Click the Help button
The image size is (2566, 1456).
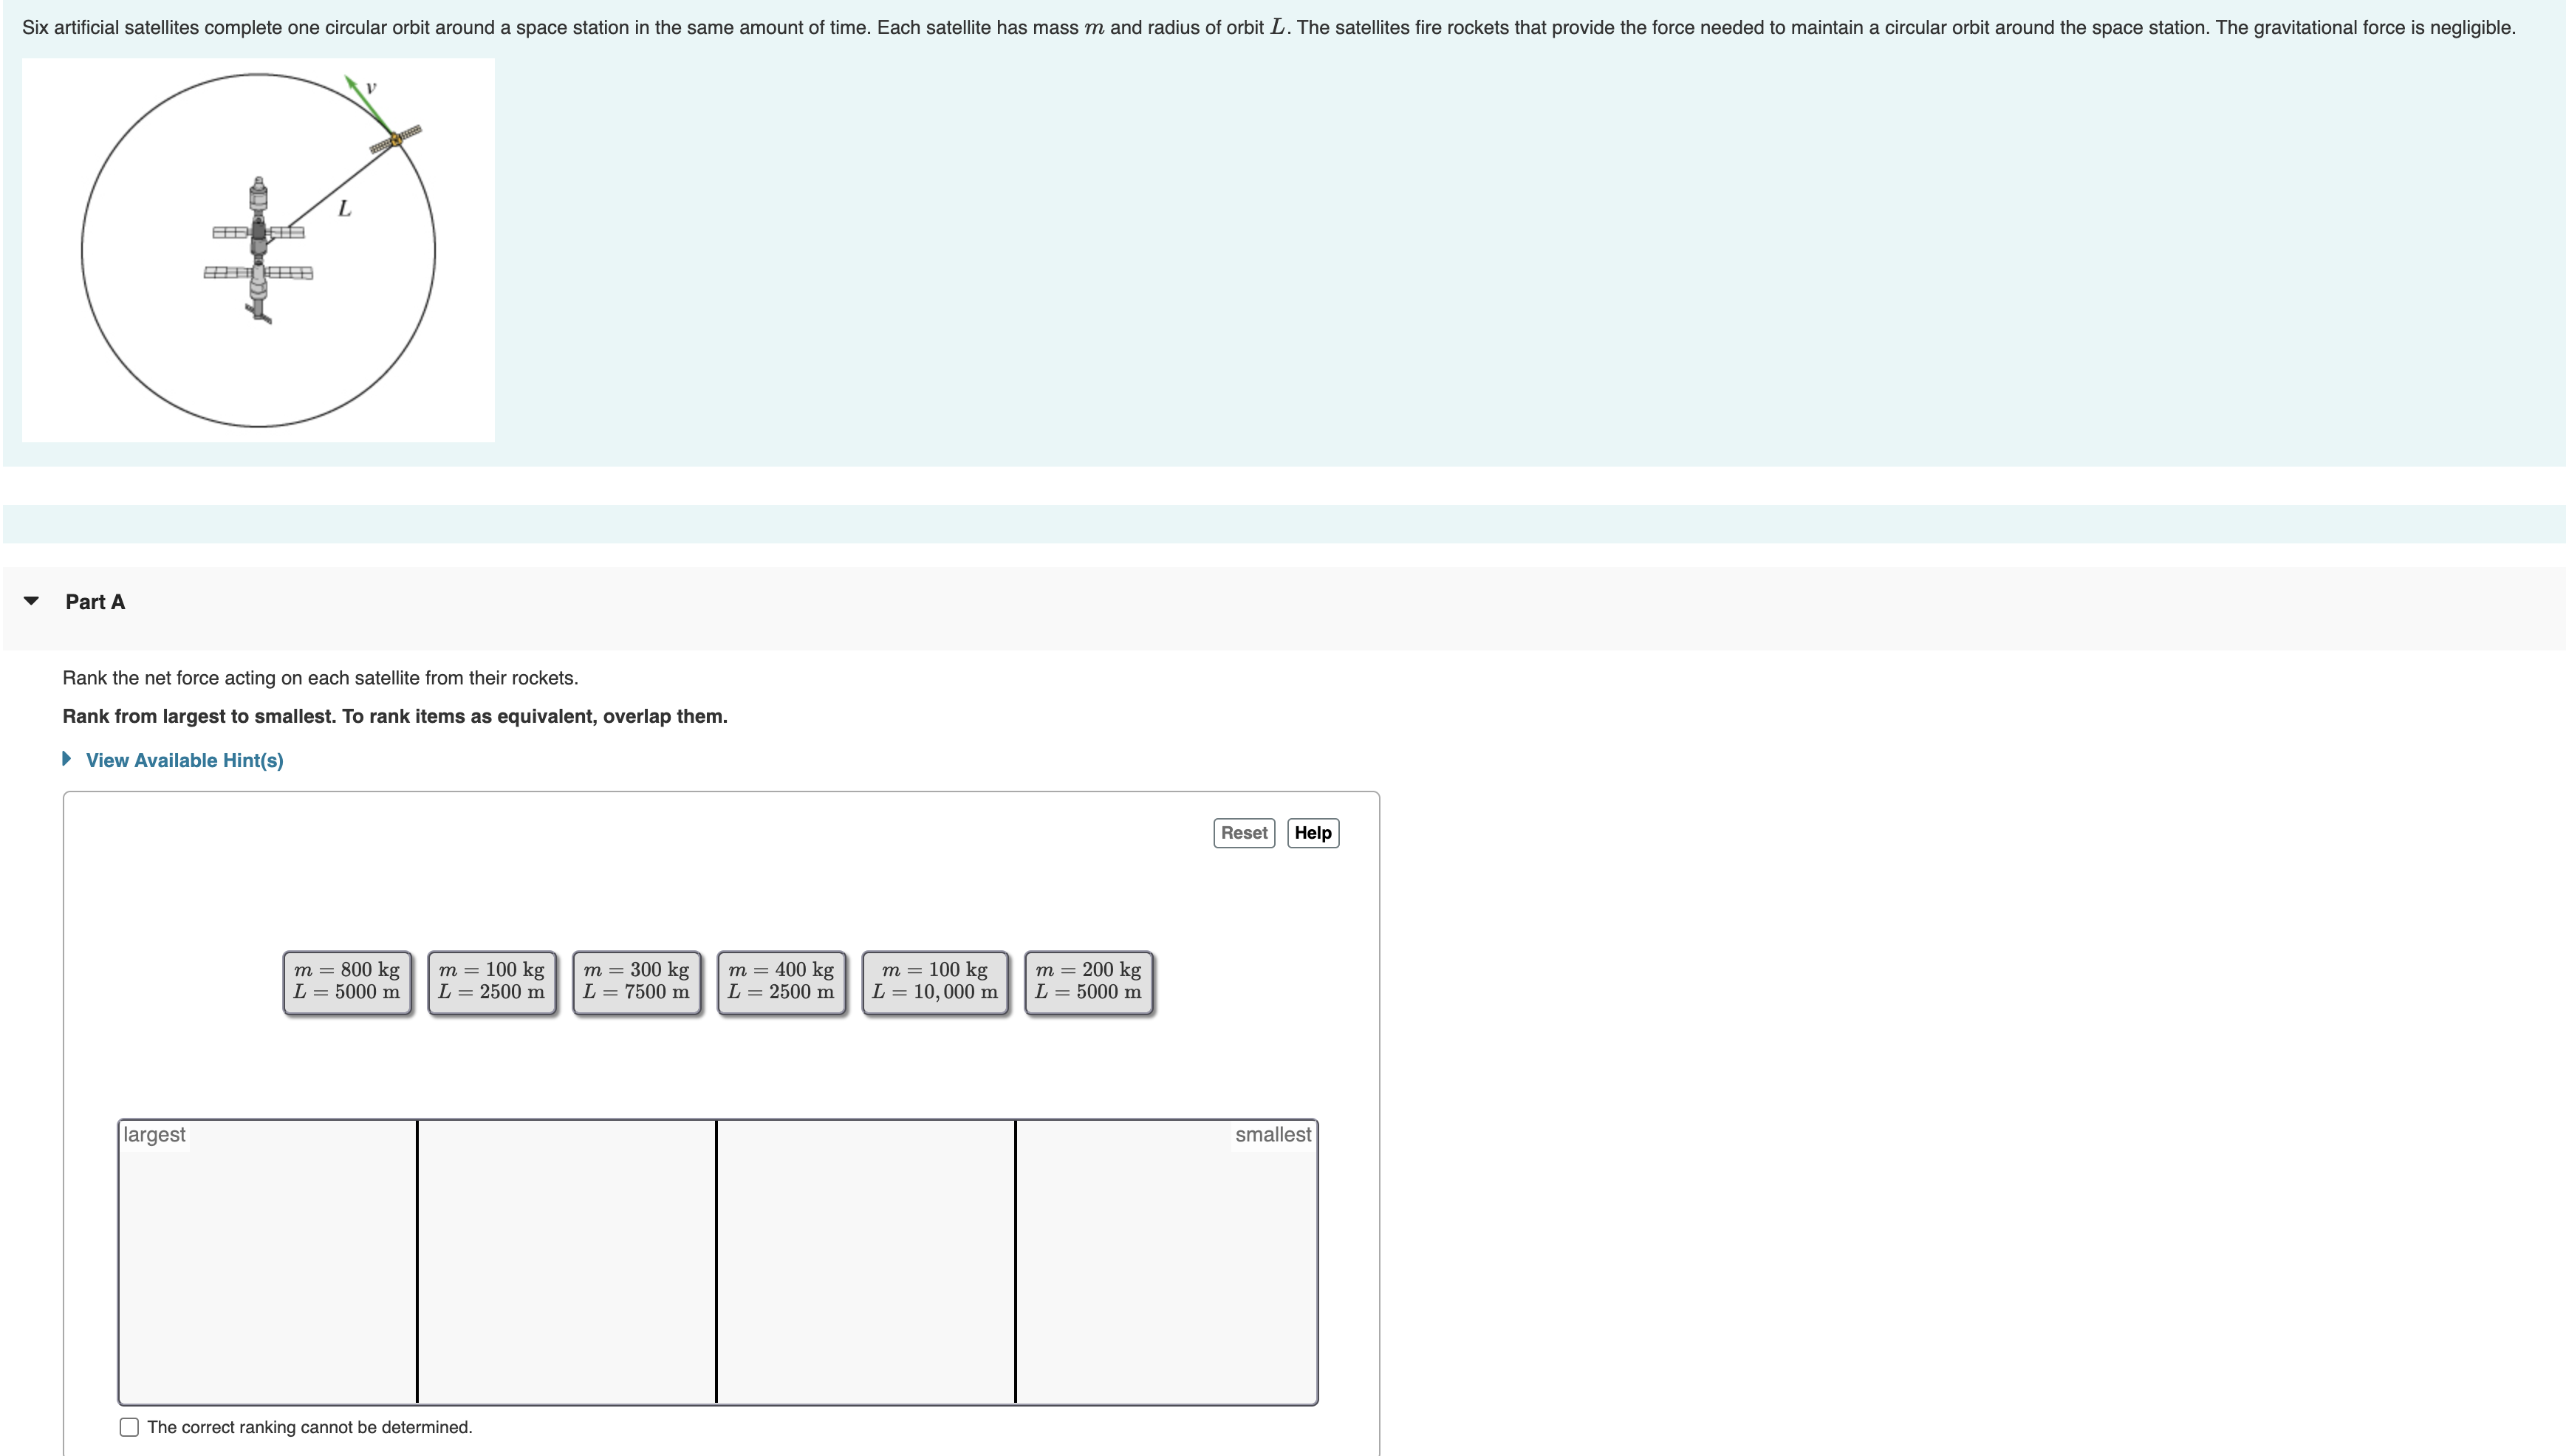tap(1313, 833)
